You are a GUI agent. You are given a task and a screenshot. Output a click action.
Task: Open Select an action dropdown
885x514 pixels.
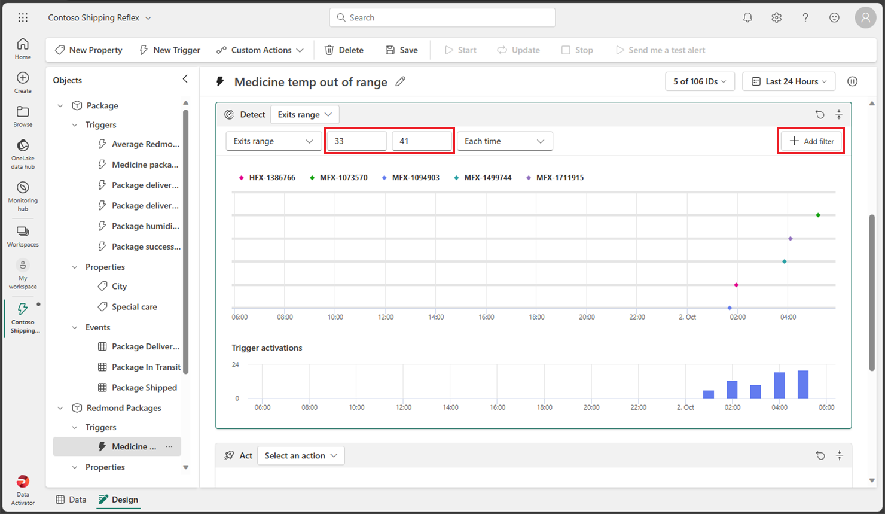click(x=301, y=455)
